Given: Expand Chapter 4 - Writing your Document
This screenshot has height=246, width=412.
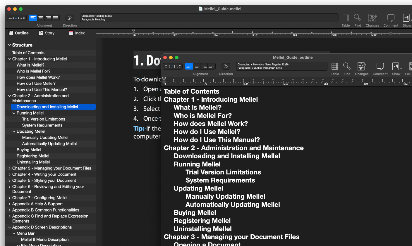Looking at the screenshot, I should pyautogui.click(x=9, y=174).
